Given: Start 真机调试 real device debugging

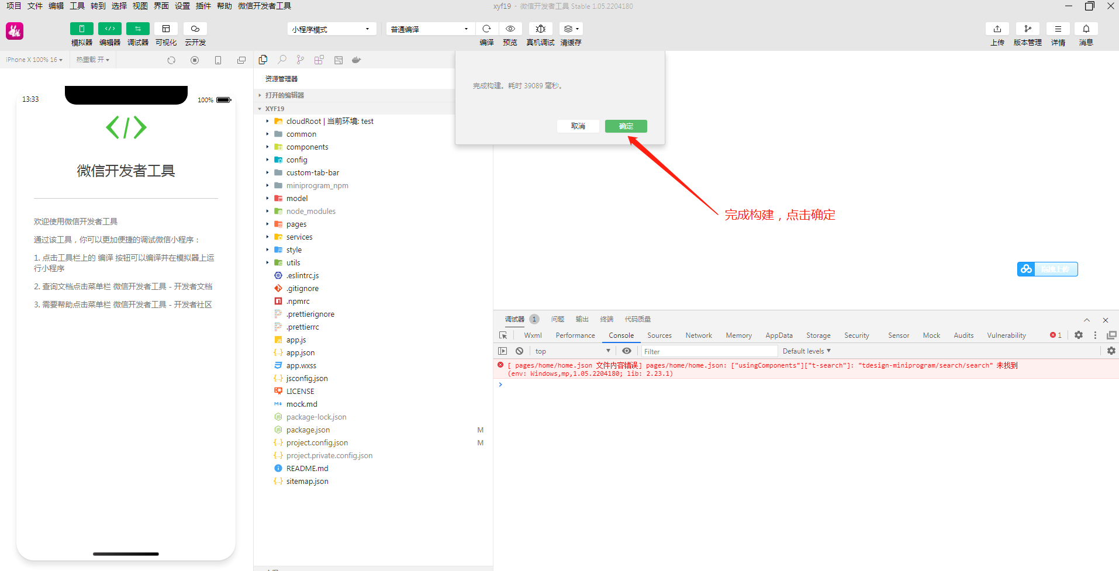Looking at the screenshot, I should tap(541, 29).
